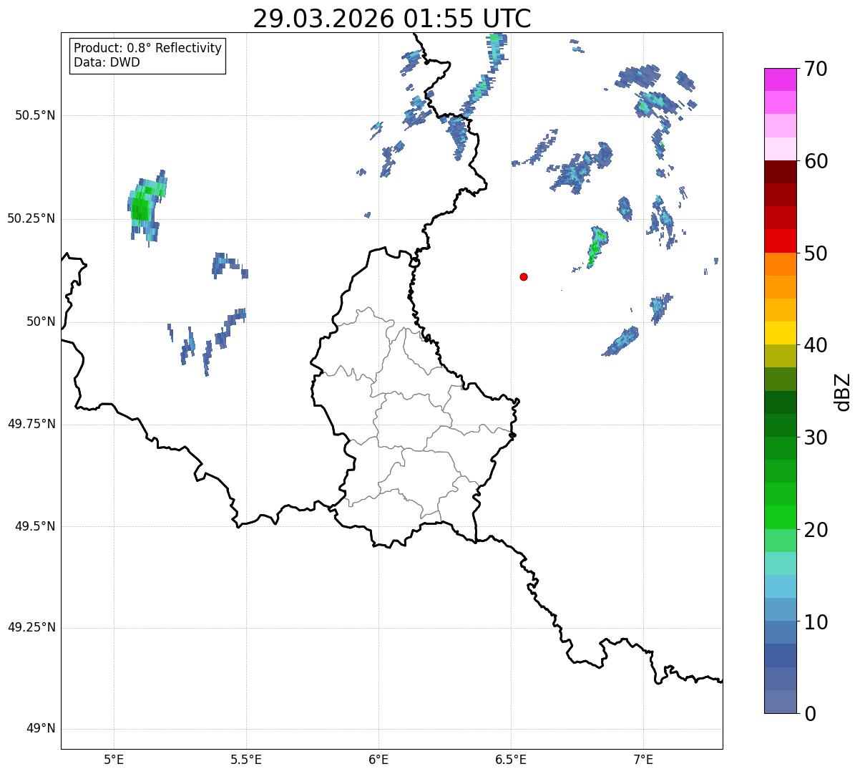This screenshot has width=860, height=774.
Task: Click the grey-blue bottom colorbar segment
Action: [781, 702]
